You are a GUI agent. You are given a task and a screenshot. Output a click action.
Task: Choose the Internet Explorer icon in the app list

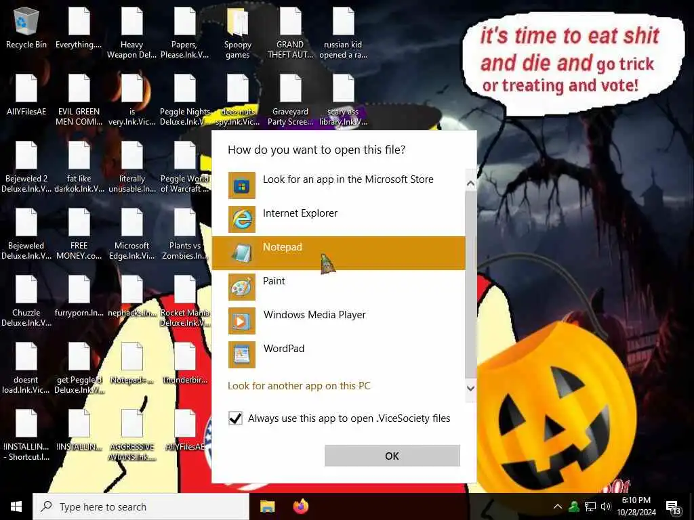point(242,219)
